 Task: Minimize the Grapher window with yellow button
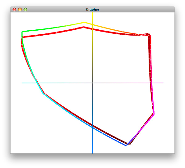[20, 10]
